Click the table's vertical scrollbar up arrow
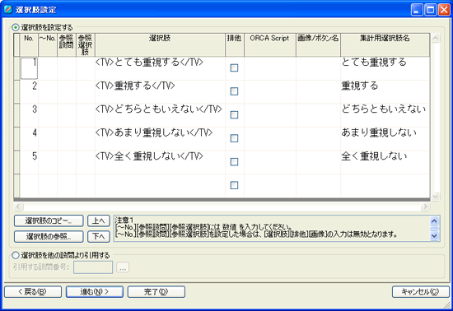The image size is (453, 311). 436,38
